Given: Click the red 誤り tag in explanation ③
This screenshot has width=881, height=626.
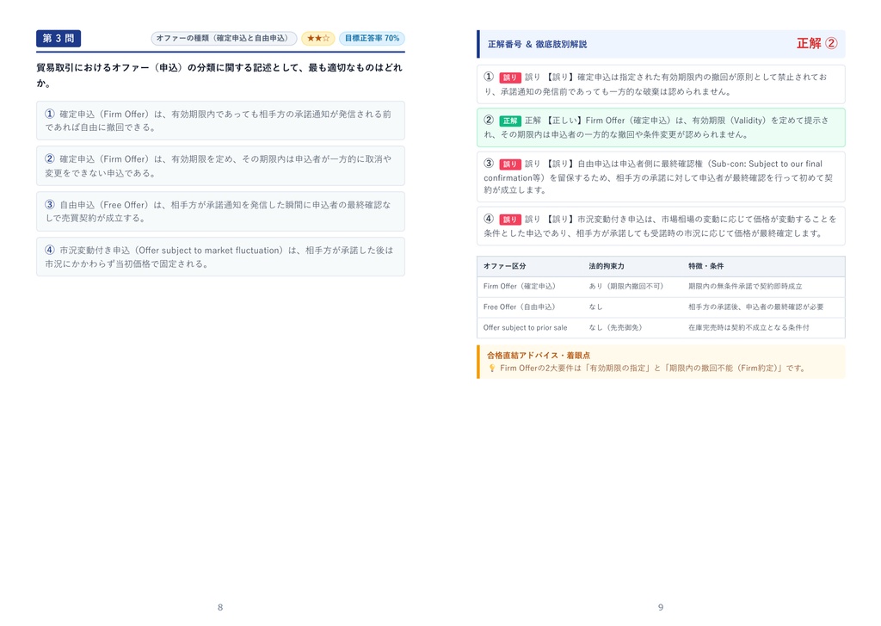Looking at the screenshot, I should click(510, 164).
